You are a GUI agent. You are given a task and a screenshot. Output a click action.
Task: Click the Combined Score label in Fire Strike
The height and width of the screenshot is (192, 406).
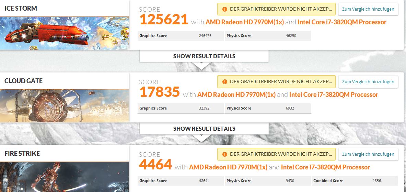328,181
